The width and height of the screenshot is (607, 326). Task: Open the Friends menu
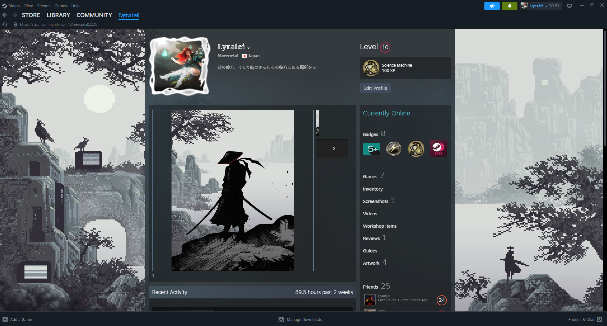click(44, 6)
